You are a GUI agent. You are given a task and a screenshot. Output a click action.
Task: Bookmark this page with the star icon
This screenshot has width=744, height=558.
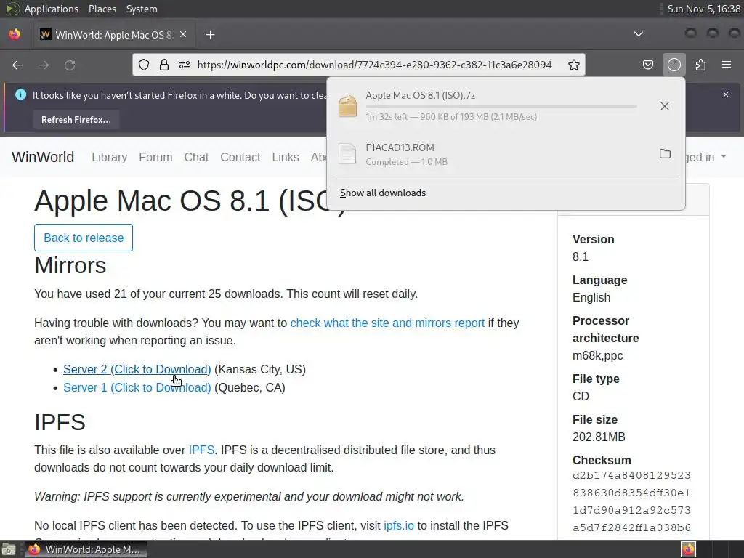(574, 65)
